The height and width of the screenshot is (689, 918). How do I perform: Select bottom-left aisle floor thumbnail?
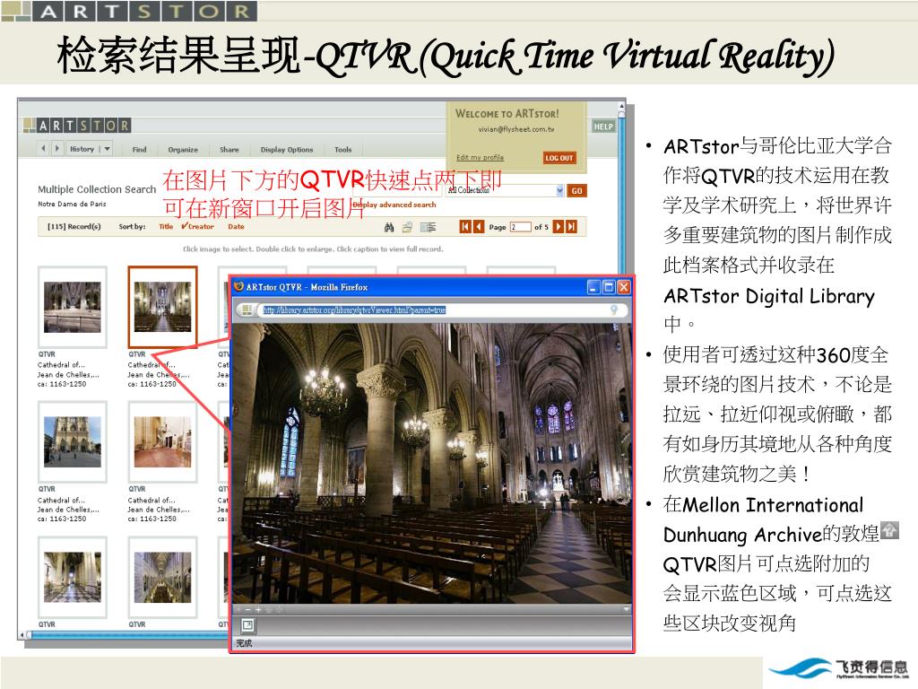pyautogui.click(x=73, y=577)
